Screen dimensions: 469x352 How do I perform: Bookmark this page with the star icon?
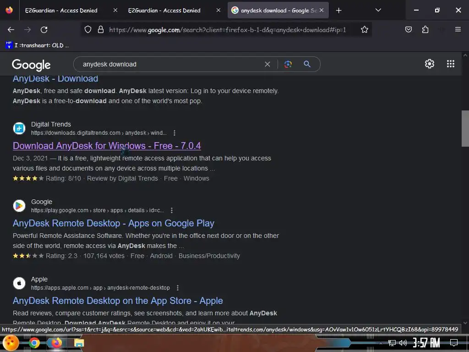[364, 30]
